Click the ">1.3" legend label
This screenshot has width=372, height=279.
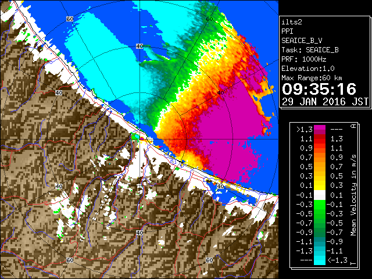click(304, 130)
